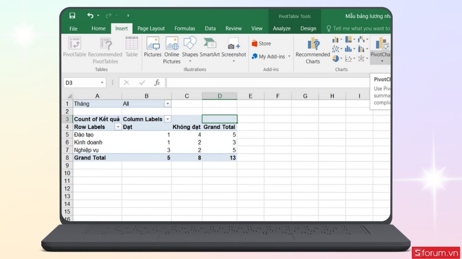Open the Analyze tab under PivotTable Tools

point(281,28)
